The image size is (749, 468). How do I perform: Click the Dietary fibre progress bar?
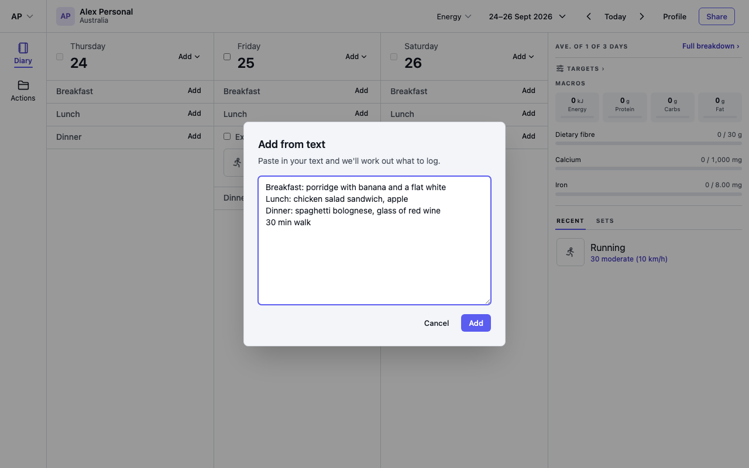tap(648, 143)
